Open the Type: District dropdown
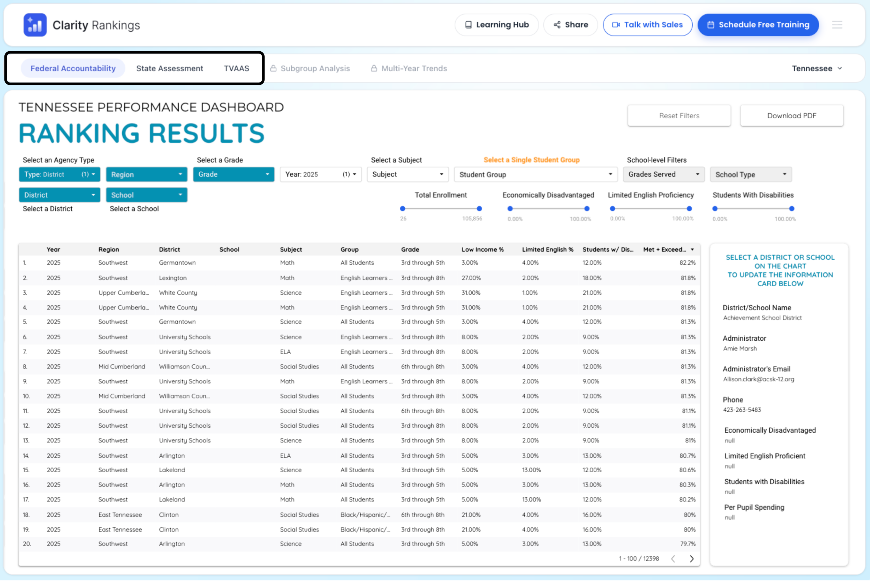Screen dimensions: 870x581 59,174
